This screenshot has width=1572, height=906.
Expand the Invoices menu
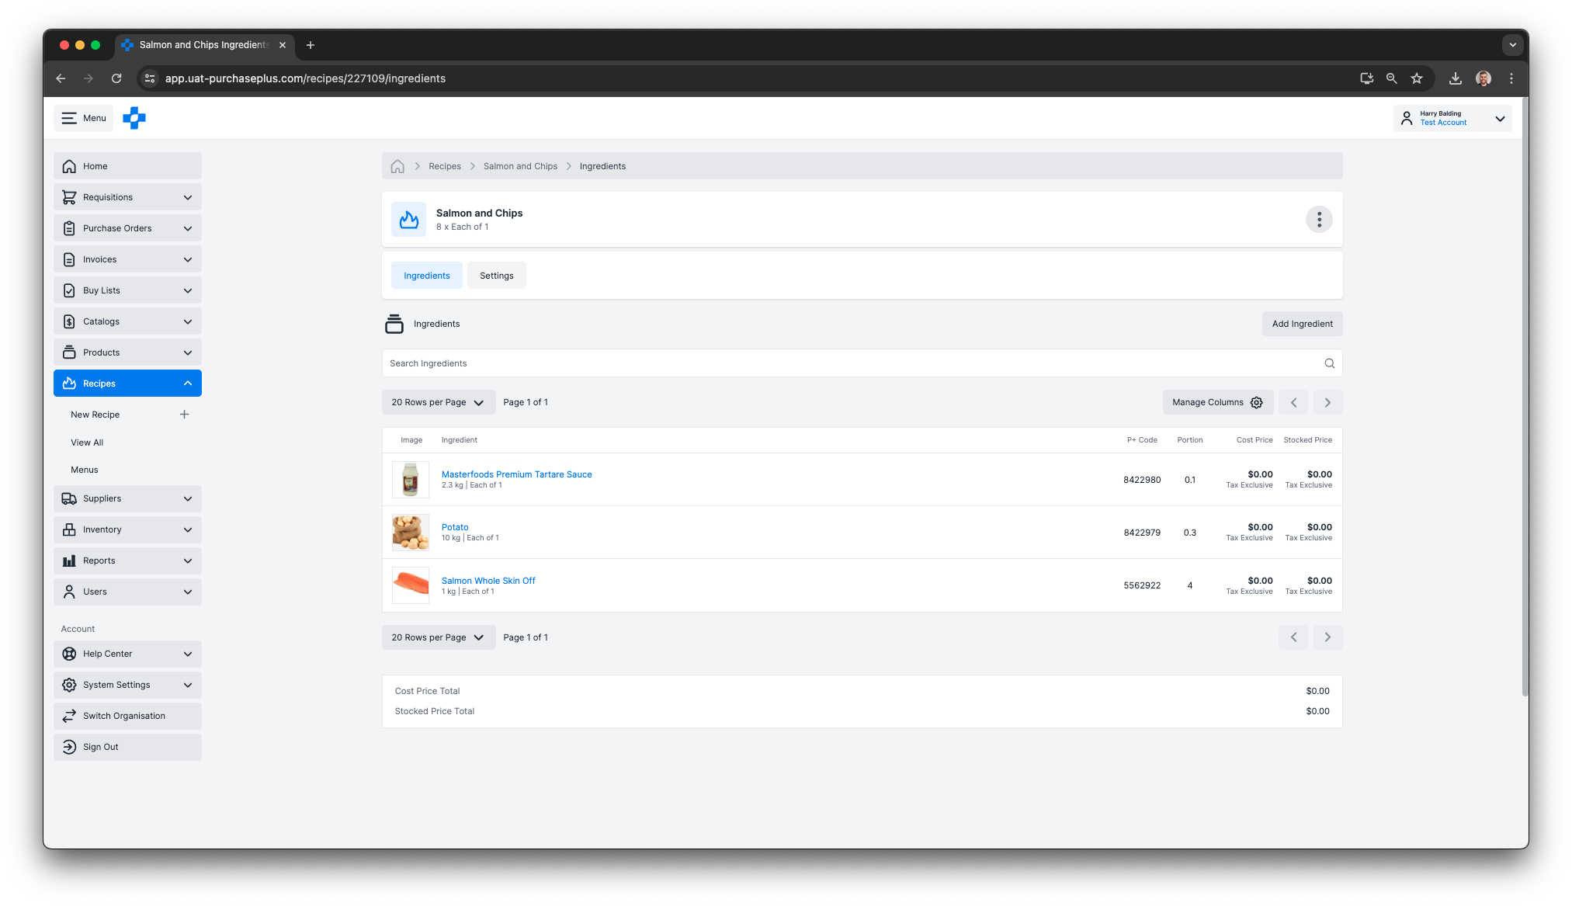pyautogui.click(x=127, y=259)
